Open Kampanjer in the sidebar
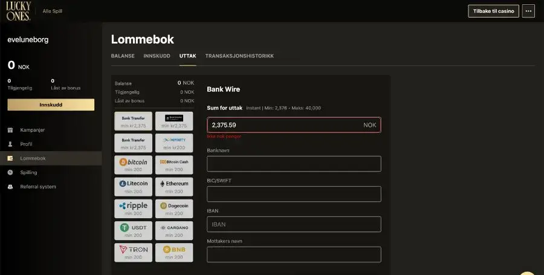Viewport: 544px width, 275px height. point(32,130)
